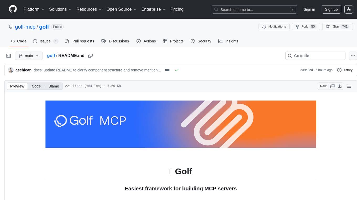Expand the Solutions menu

(x=60, y=9)
